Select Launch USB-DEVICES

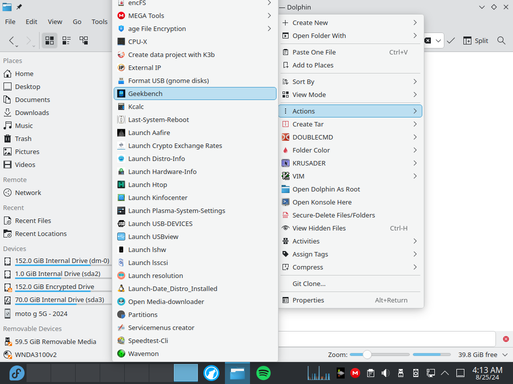coord(195,223)
